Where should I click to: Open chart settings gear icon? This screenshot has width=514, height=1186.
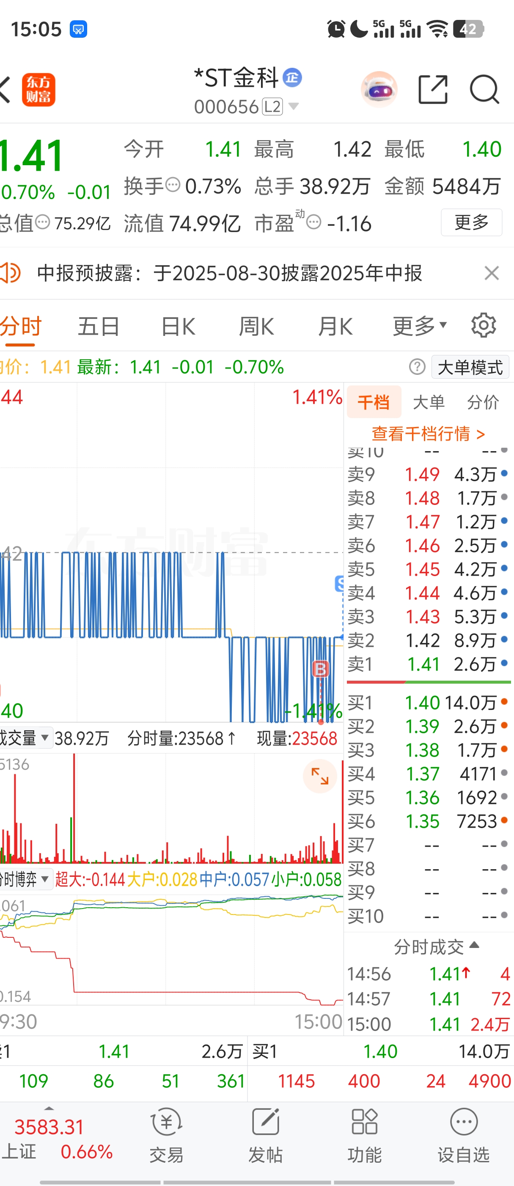484,325
